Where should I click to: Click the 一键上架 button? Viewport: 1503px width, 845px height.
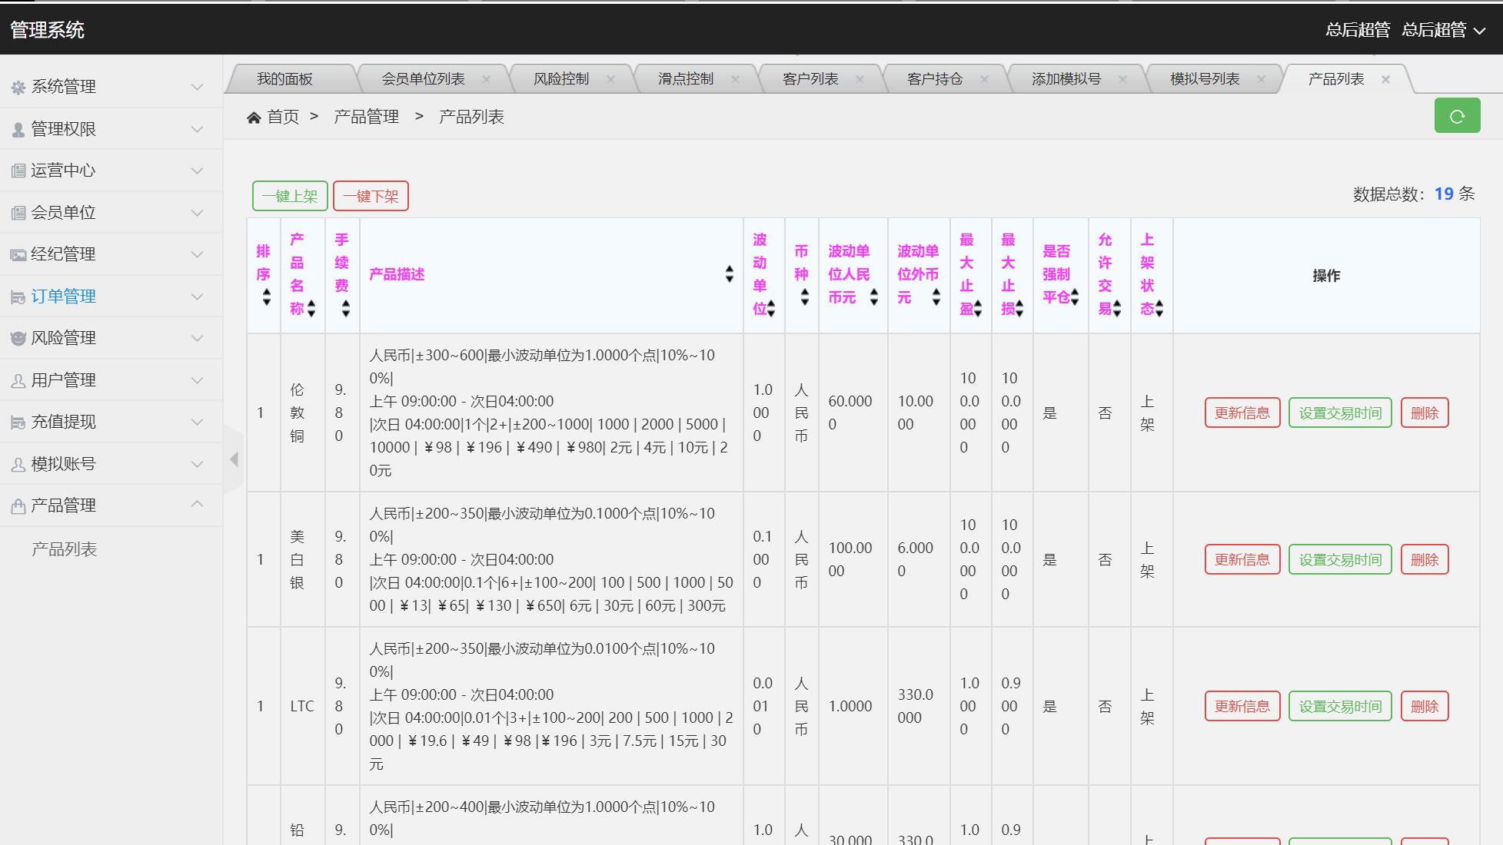290,196
